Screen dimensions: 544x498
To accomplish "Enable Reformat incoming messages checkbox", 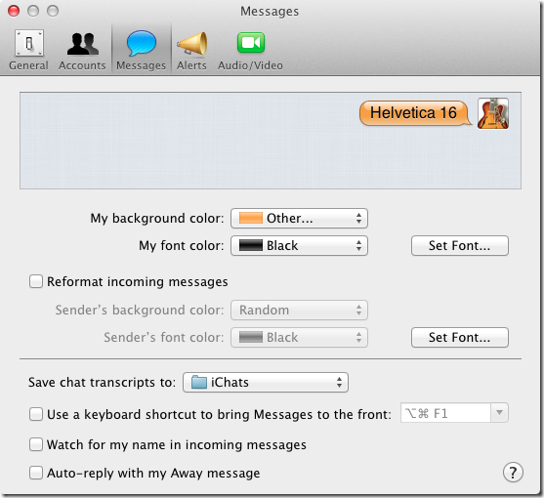I will coord(36,281).
